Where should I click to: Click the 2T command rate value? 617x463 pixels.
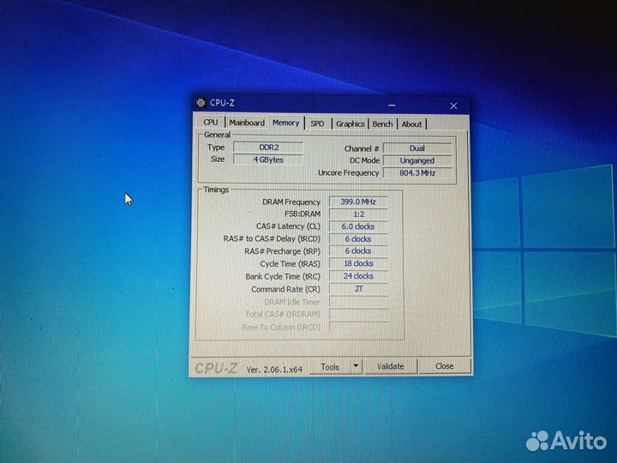click(358, 289)
